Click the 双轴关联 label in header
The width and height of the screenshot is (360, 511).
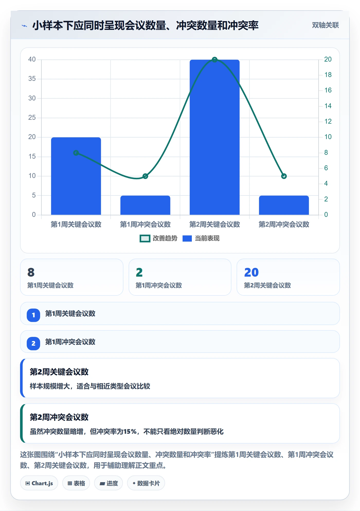(325, 25)
